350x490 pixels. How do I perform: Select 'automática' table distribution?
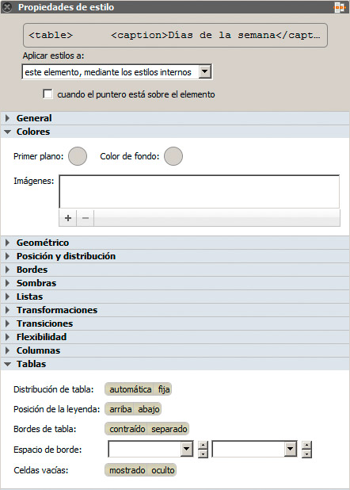(130, 389)
